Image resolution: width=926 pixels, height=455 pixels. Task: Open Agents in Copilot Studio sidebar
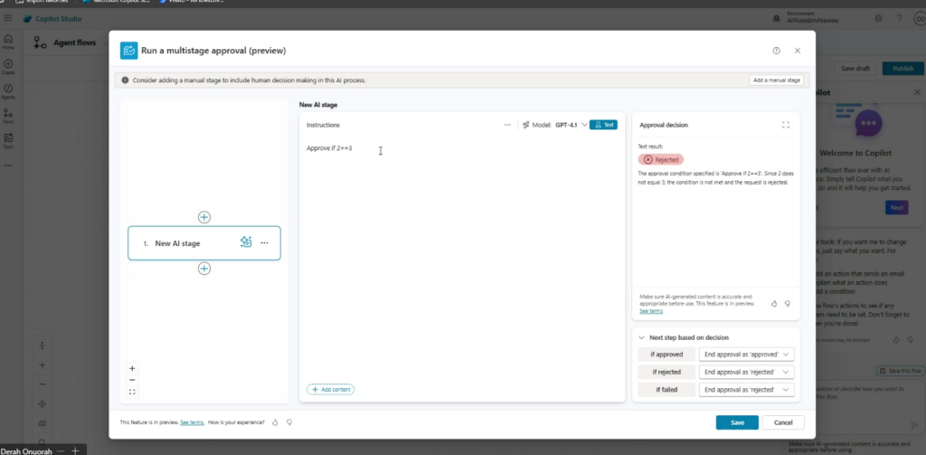pyautogui.click(x=8, y=91)
